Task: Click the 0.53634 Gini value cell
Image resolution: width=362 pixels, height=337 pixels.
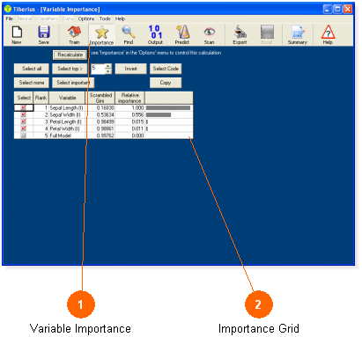Action: [100, 114]
